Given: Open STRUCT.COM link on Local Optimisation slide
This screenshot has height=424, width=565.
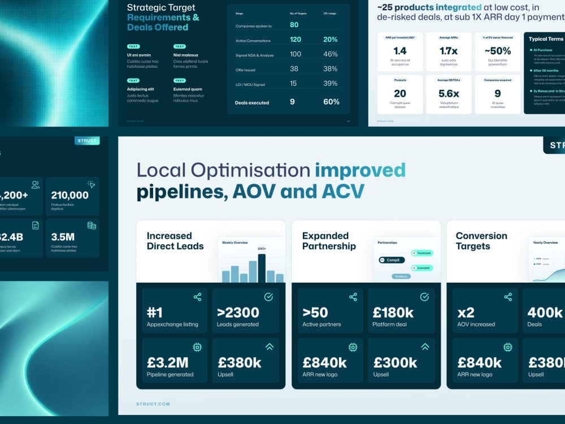Looking at the screenshot, I should (x=153, y=404).
